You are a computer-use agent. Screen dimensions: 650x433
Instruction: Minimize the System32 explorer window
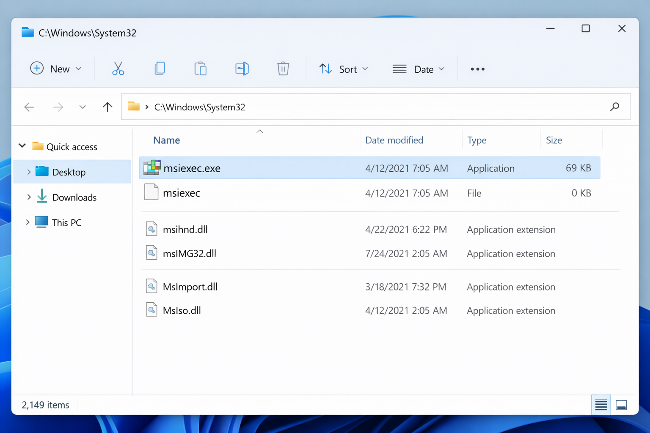[550, 28]
